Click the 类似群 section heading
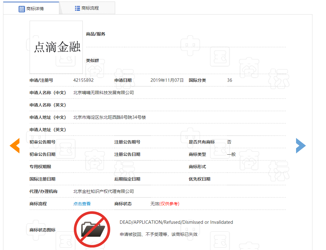The width and height of the screenshot is (326, 250). (x=92, y=60)
